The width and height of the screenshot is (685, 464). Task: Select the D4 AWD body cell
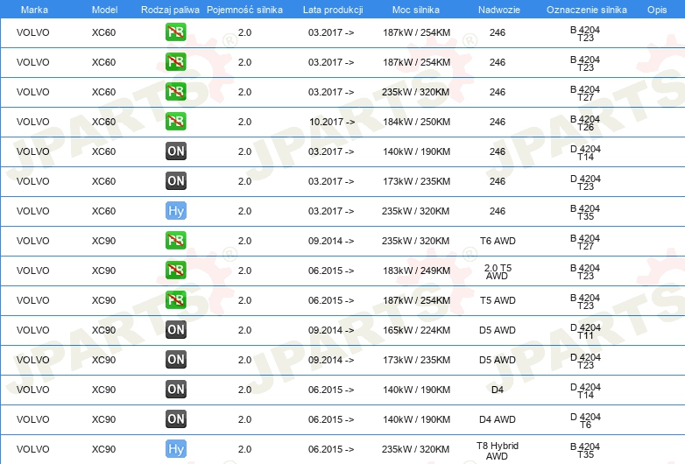pyautogui.click(x=498, y=419)
